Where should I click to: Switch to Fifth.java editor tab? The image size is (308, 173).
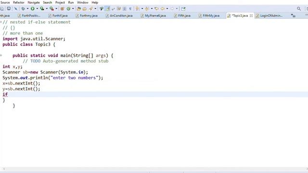coord(182,15)
